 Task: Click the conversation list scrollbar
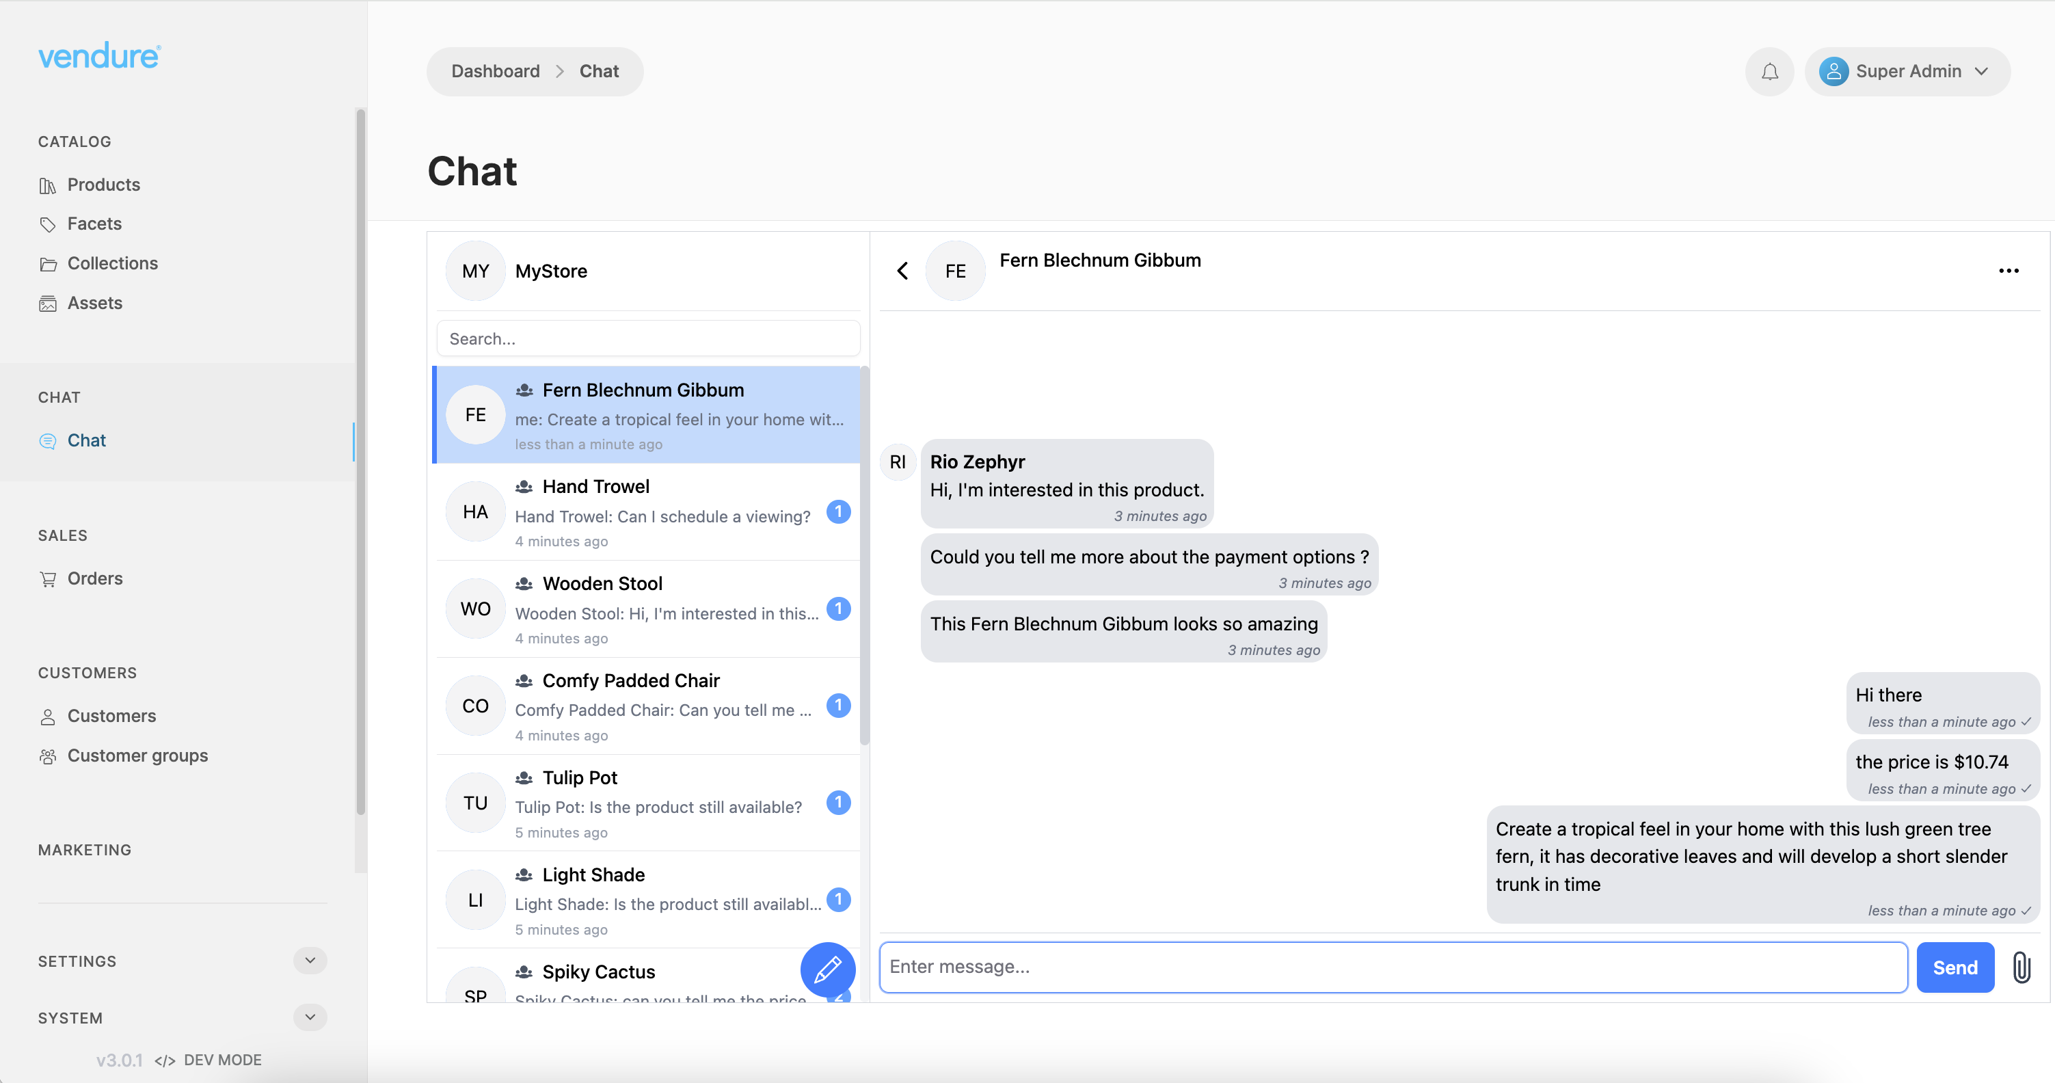[865, 555]
